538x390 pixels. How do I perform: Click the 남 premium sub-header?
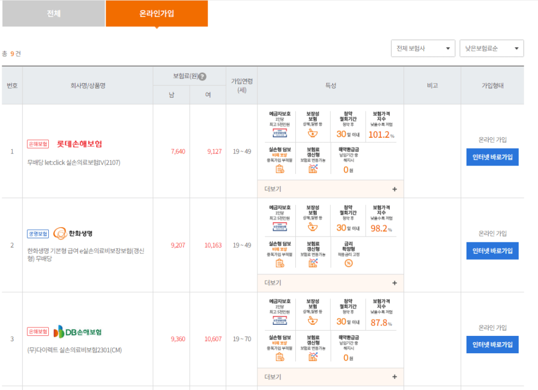coord(171,95)
